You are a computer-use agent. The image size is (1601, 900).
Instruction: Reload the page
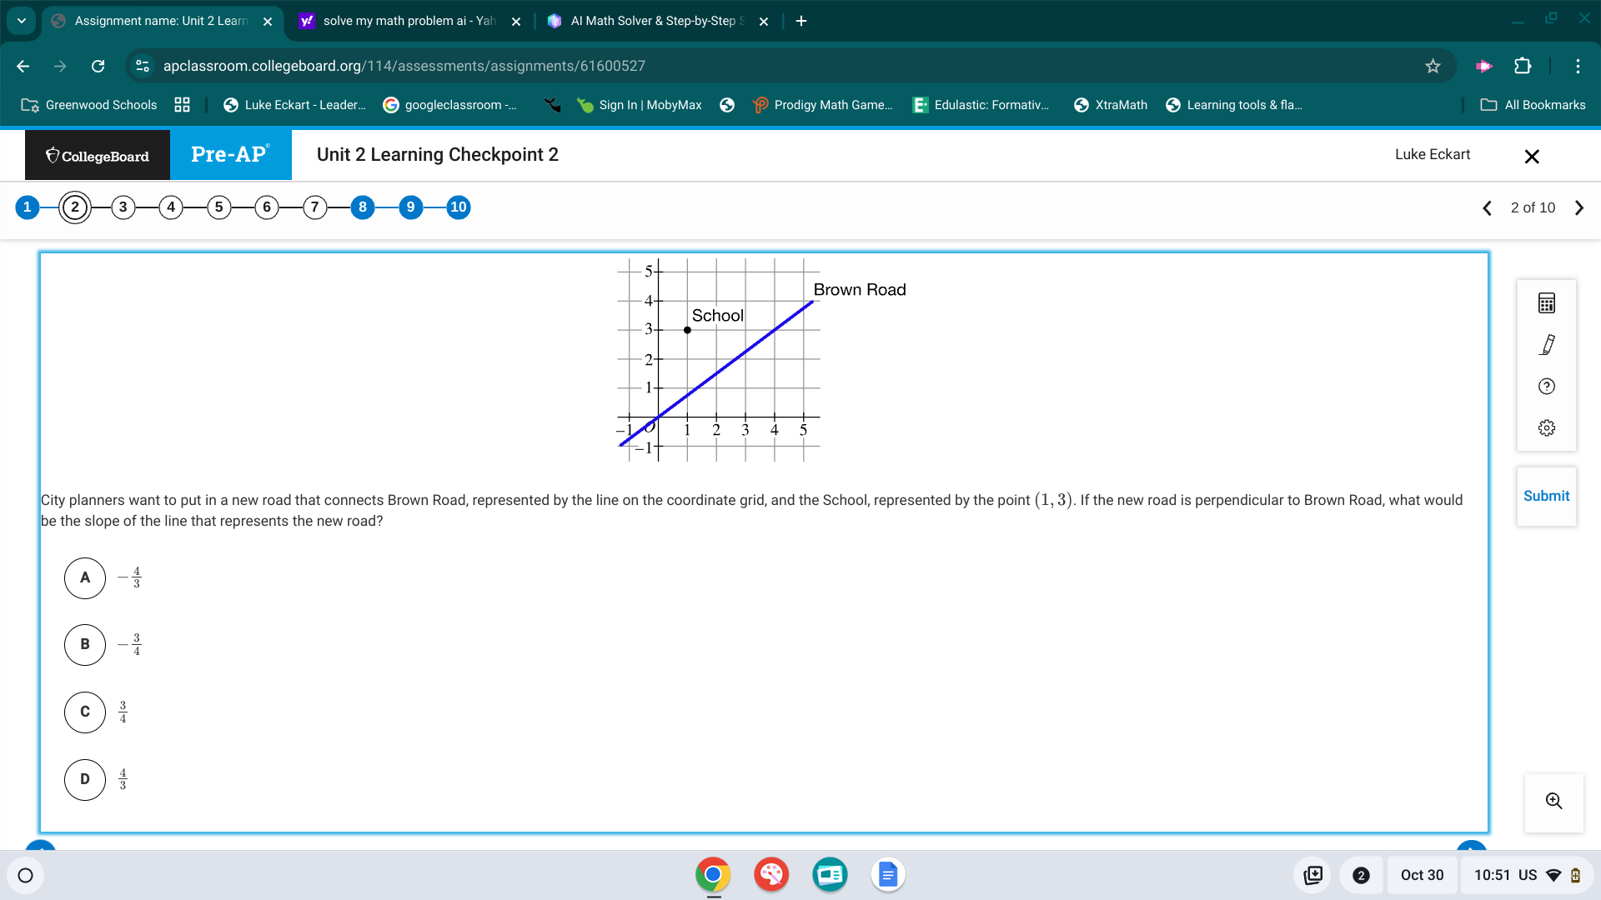pyautogui.click(x=98, y=66)
